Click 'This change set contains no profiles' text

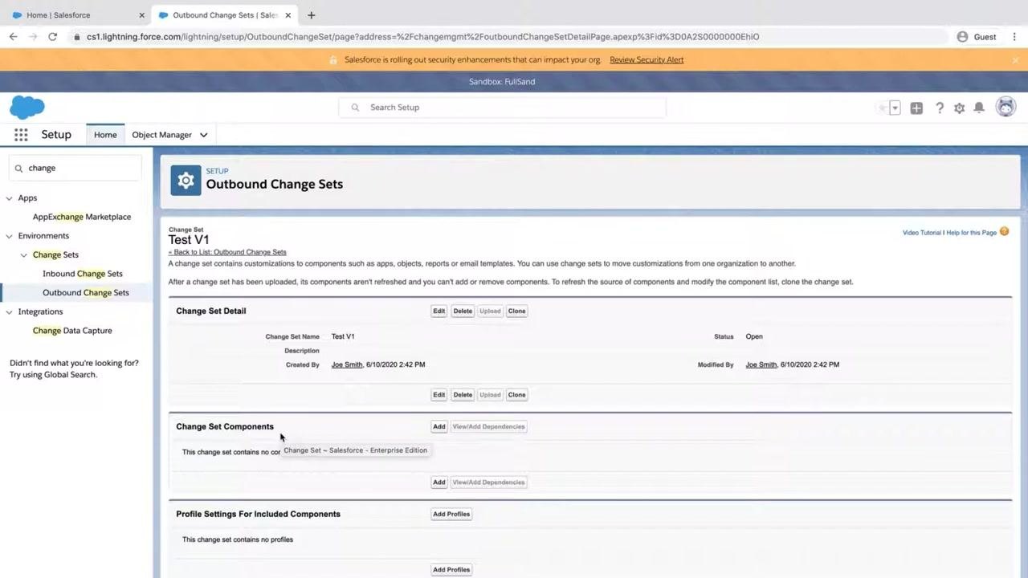pos(238,539)
